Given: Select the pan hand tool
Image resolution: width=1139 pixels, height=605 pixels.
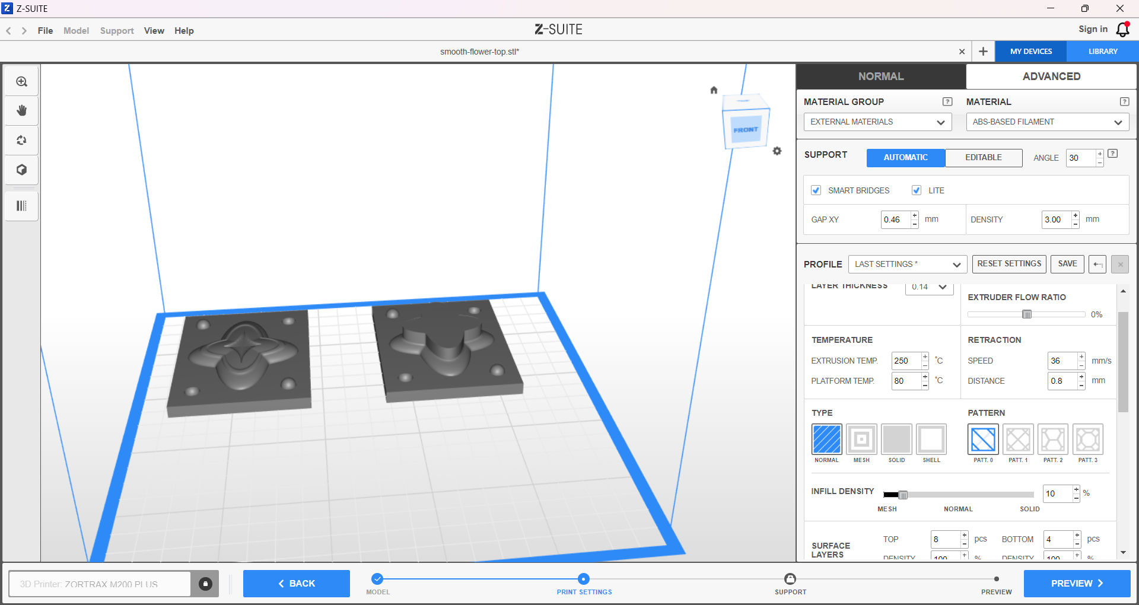Looking at the screenshot, I should pyautogui.click(x=22, y=111).
